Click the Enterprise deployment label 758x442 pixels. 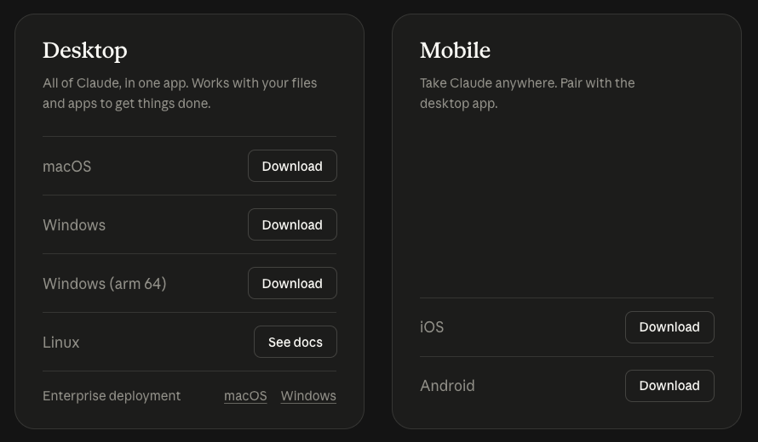(112, 396)
